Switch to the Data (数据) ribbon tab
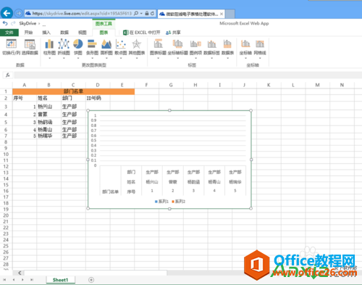This screenshot has width=362, height=285. pos(64,33)
